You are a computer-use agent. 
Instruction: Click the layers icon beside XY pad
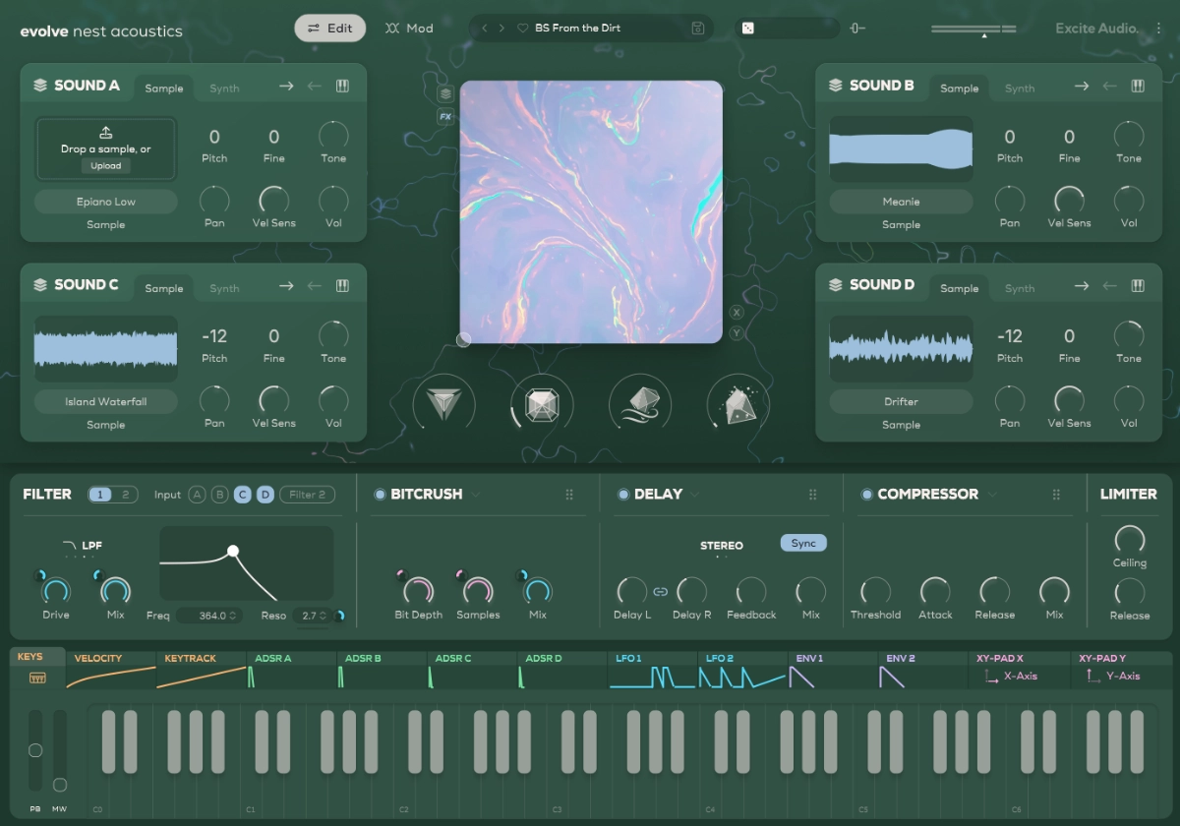pos(445,93)
